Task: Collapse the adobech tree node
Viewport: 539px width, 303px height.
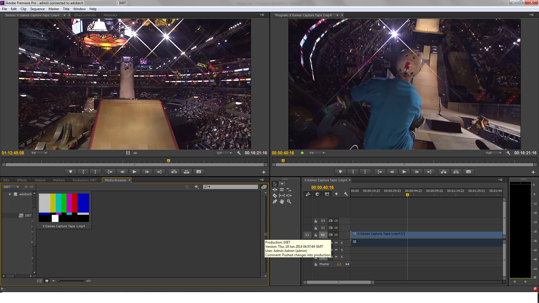Action: 10,194
